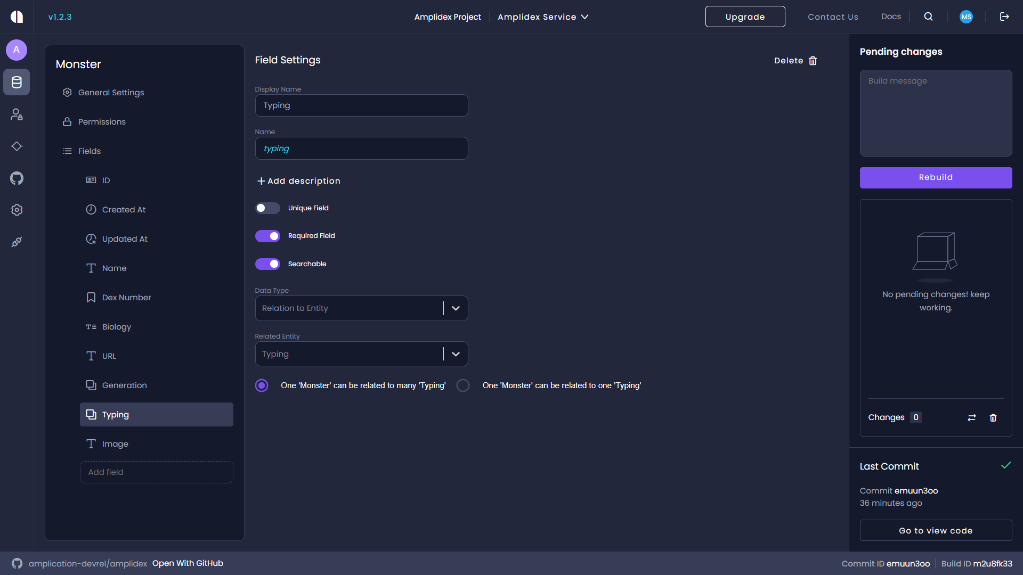Click the search magnifier in the top bar
This screenshot has width=1023, height=575.
click(928, 17)
